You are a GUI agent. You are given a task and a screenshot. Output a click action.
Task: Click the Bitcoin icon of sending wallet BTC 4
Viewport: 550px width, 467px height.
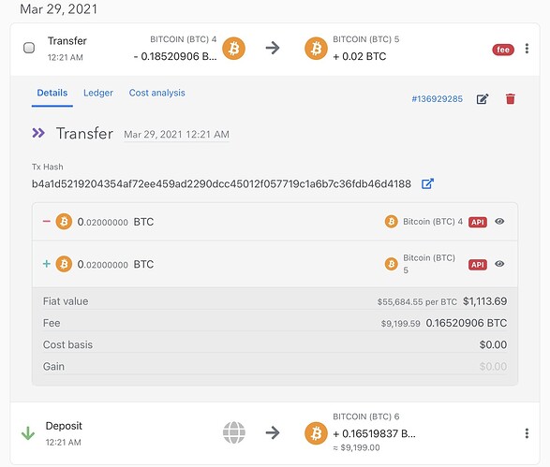coord(233,49)
